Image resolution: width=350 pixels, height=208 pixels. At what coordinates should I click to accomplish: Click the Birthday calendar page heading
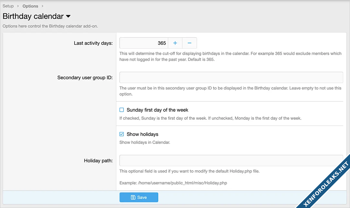[33, 16]
